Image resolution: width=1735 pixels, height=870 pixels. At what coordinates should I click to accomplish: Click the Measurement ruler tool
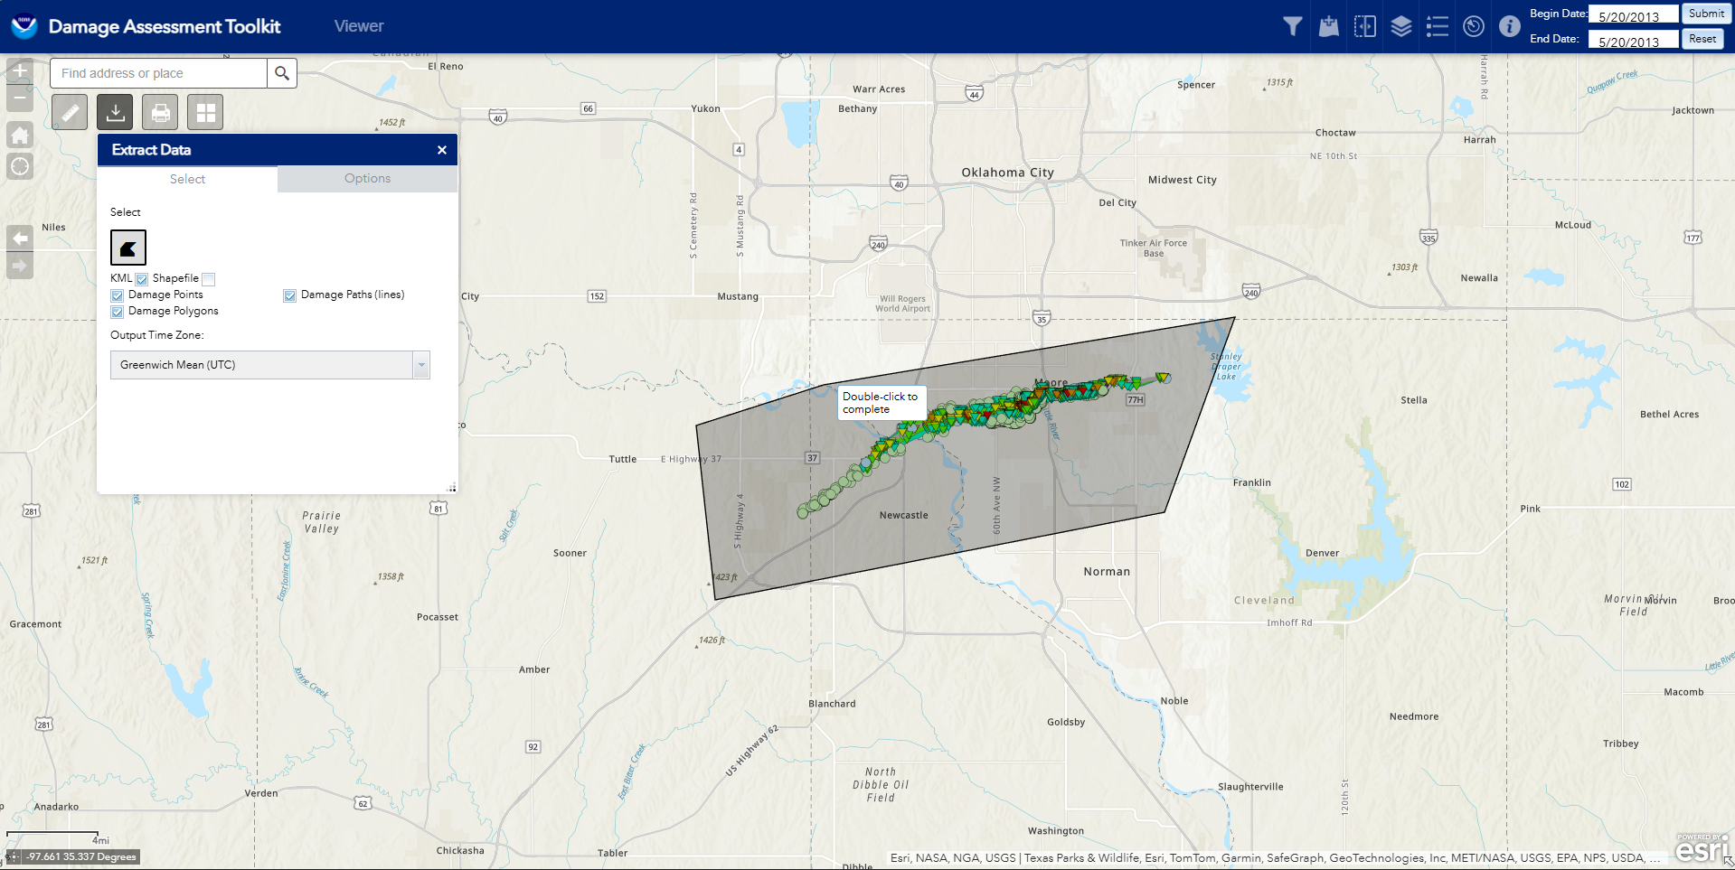coord(70,113)
